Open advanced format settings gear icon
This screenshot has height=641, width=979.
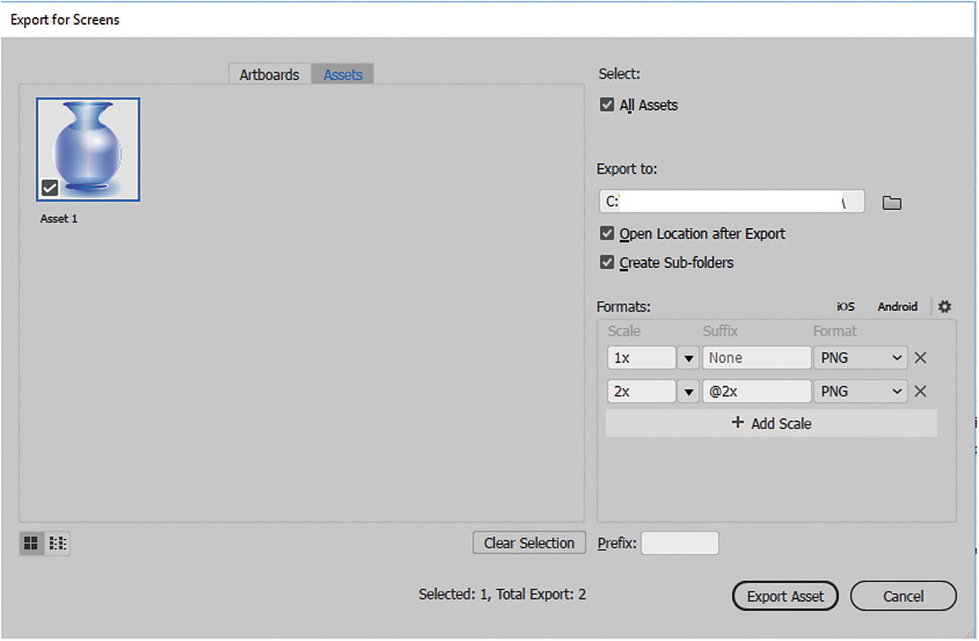tap(945, 306)
